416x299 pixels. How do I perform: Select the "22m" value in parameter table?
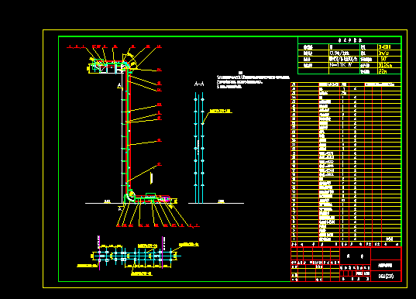[x=383, y=71]
